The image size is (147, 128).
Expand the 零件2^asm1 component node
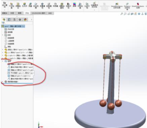tap(3, 52)
